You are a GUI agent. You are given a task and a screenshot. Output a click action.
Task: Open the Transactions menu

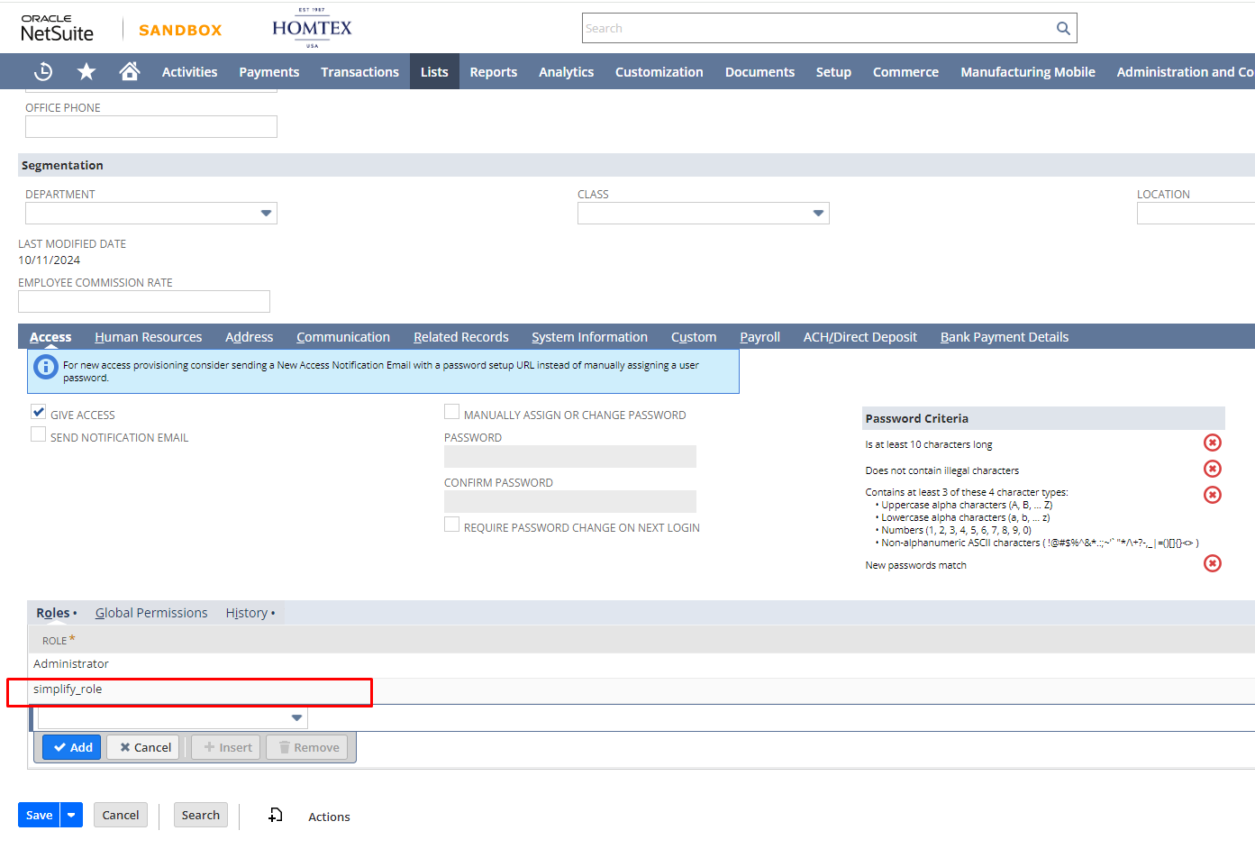point(359,72)
